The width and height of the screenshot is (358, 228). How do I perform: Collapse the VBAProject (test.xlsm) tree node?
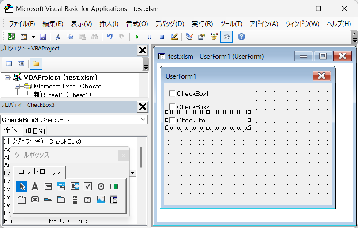coord(8,78)
